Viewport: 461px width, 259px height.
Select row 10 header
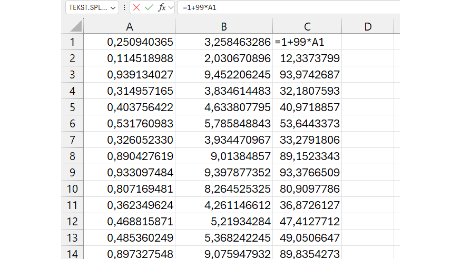coord(72,188)
